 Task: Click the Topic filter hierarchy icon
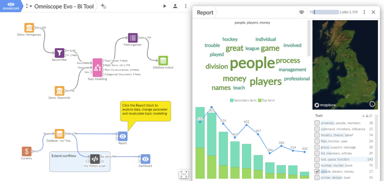pos(363,116)
